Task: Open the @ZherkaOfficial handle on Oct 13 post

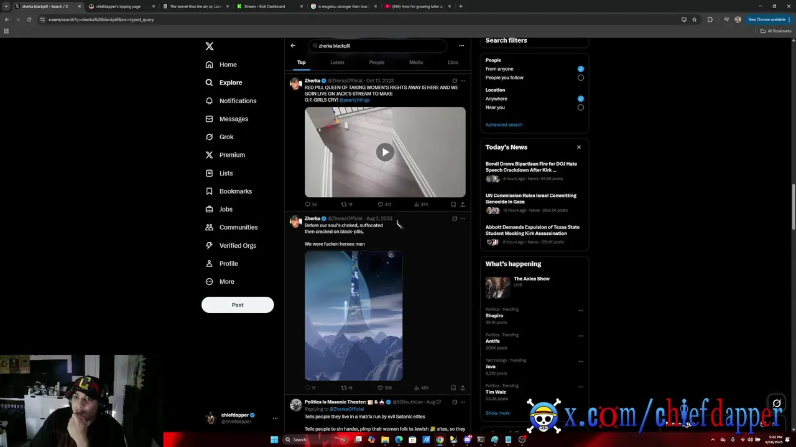Action: (346, 81)
